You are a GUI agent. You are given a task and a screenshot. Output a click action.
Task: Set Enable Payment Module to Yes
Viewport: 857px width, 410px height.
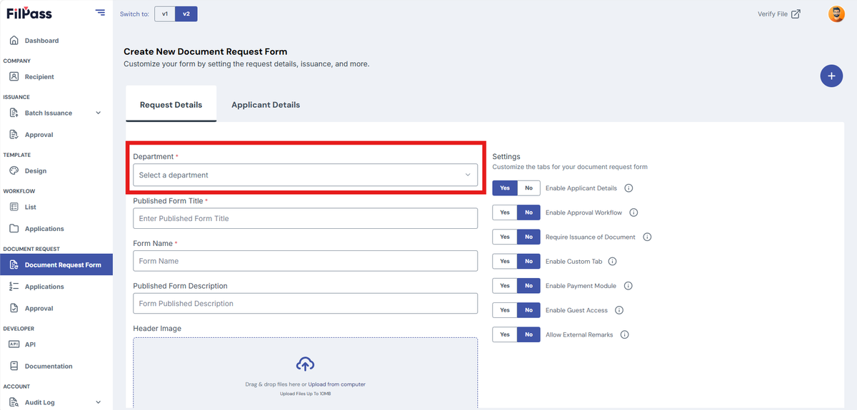tap(505, 286)
